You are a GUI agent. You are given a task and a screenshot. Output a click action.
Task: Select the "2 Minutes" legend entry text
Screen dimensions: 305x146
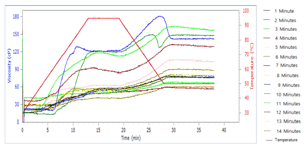285,20
